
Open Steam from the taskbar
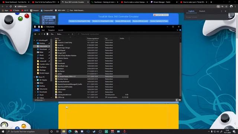94,131
